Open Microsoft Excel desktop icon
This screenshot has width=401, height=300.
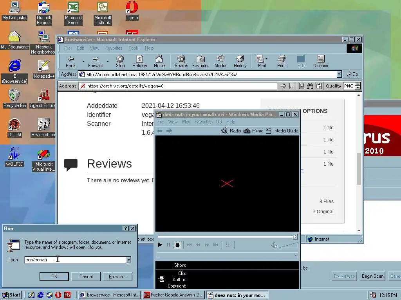point(73,13)
